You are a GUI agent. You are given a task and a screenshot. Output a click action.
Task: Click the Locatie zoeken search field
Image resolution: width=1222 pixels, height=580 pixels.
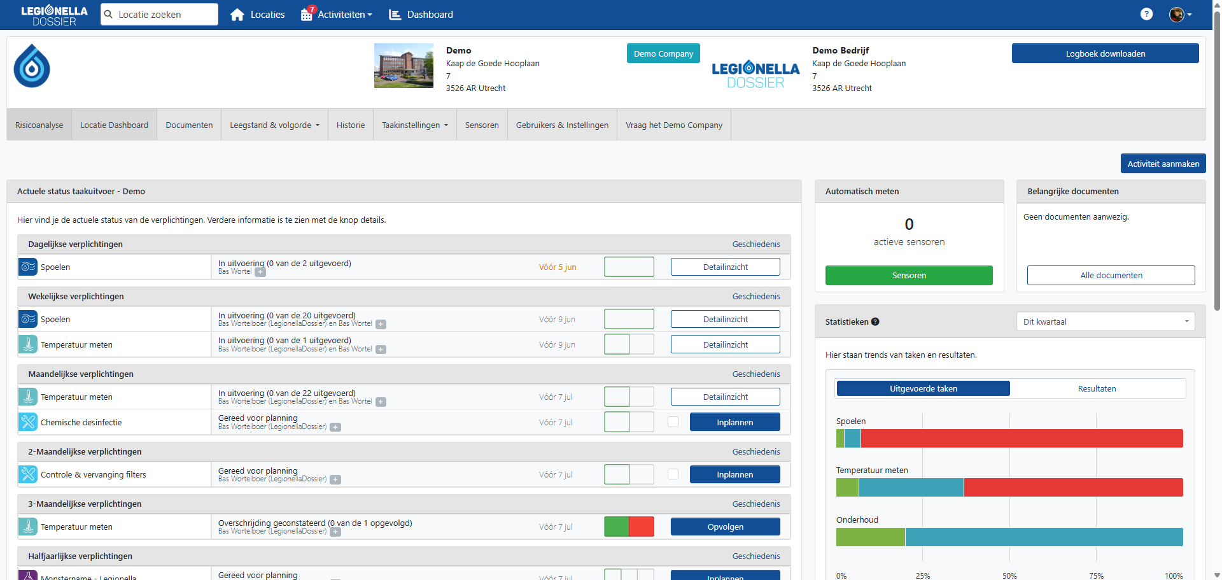coord(165,15)
